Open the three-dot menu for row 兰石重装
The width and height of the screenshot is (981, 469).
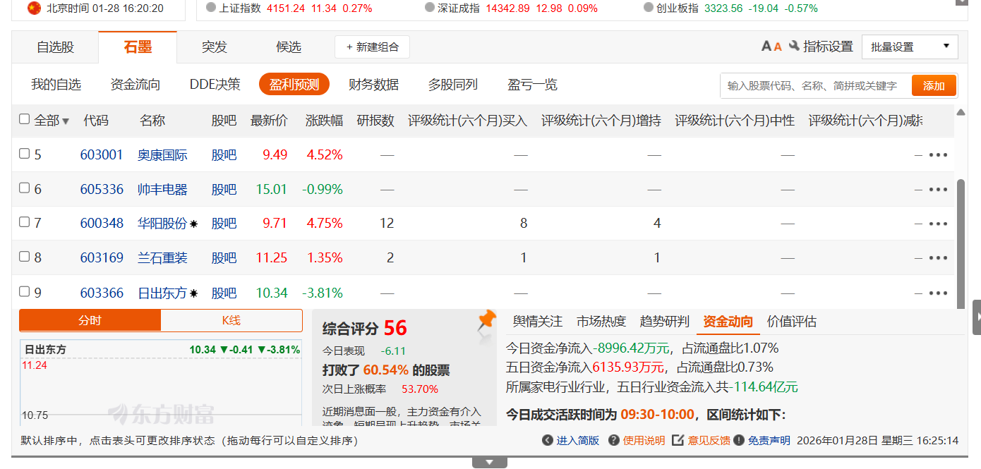(x=938, y=258)
